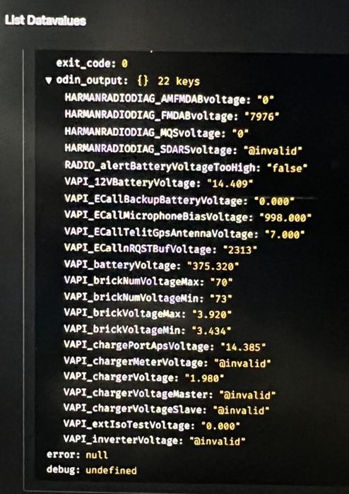Select the VAPI_ECallMicrophoneBiasVoltage entry
Image resolution: width=349 pixels, height=494 pixels.
click(x=188, y=216)
